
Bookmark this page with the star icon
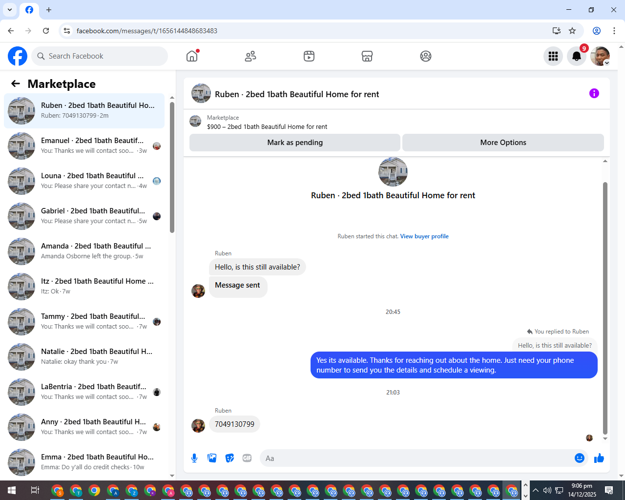pyautogui.click(x=572, y=31)
